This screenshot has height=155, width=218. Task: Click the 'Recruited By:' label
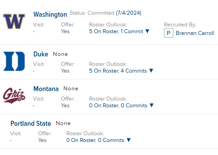[180, 25]
